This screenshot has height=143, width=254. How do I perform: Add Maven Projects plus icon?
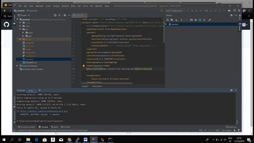182,20
